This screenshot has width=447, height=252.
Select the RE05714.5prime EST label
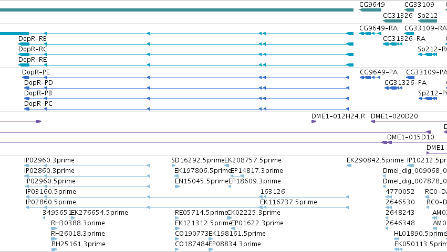click(201, 213)
